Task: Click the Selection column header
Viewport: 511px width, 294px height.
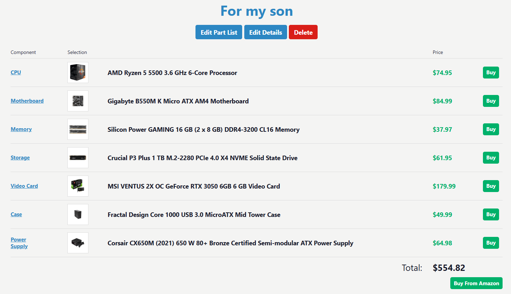Action: [77, 52]
